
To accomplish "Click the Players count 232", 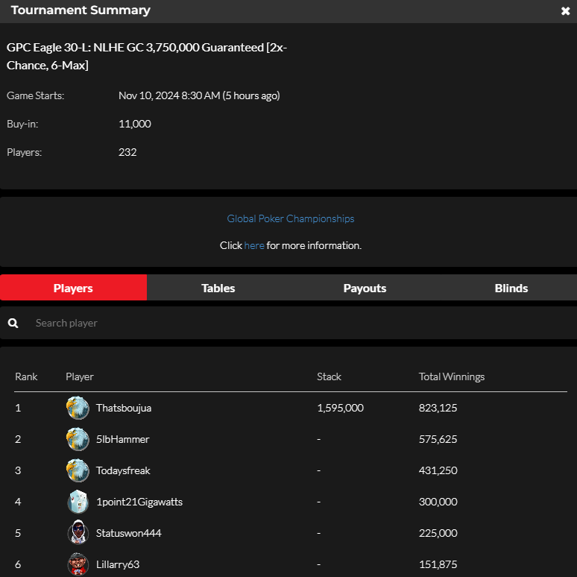I will [127, 152].
